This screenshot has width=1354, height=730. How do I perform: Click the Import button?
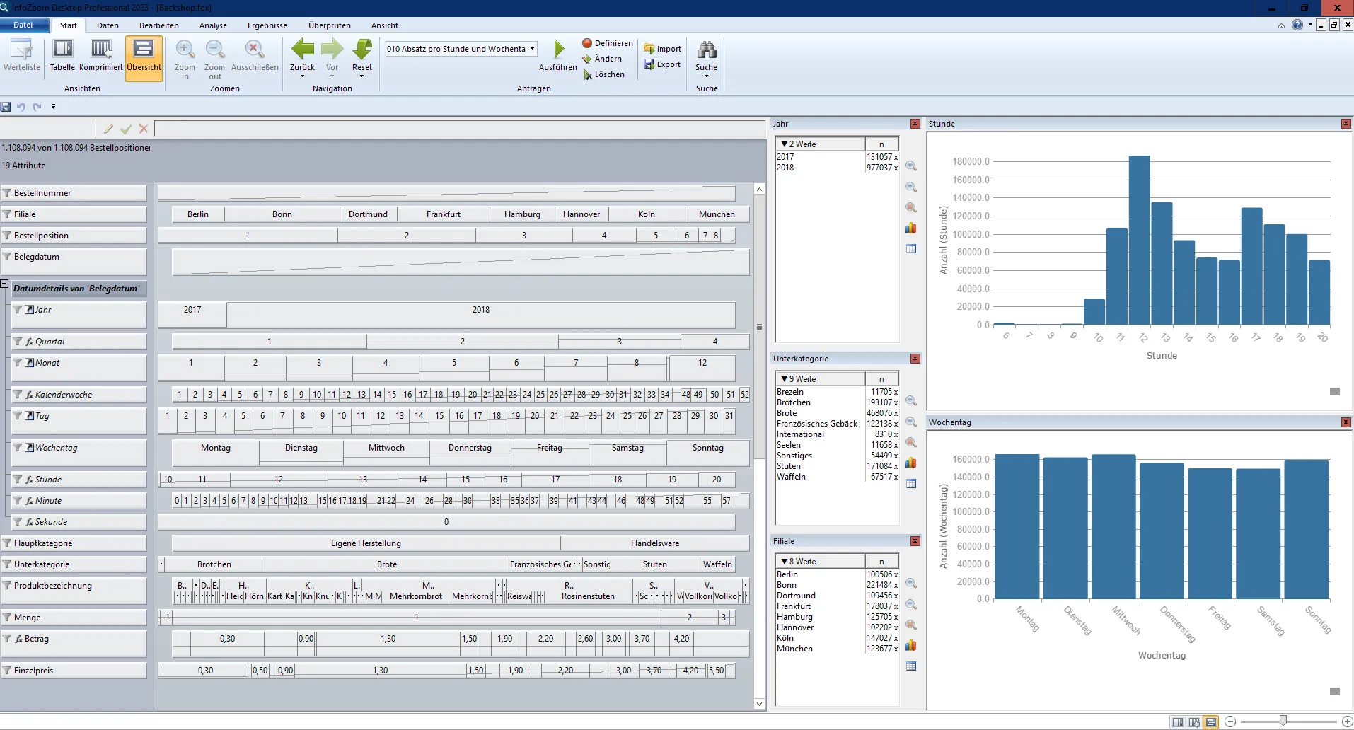[661, 48]
